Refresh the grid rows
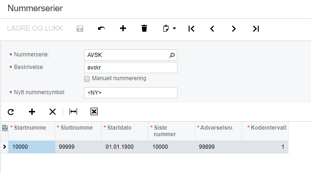Image resolution: width=311 pixels, height=173 pixels. [11, 112]
